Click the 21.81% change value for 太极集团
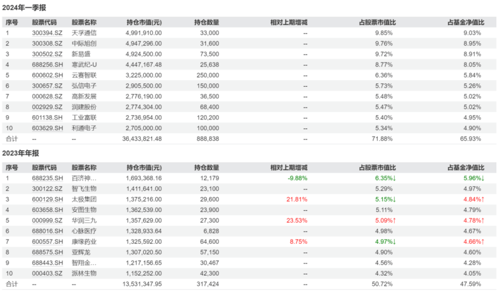497x293 pixels. coord(297,199)
